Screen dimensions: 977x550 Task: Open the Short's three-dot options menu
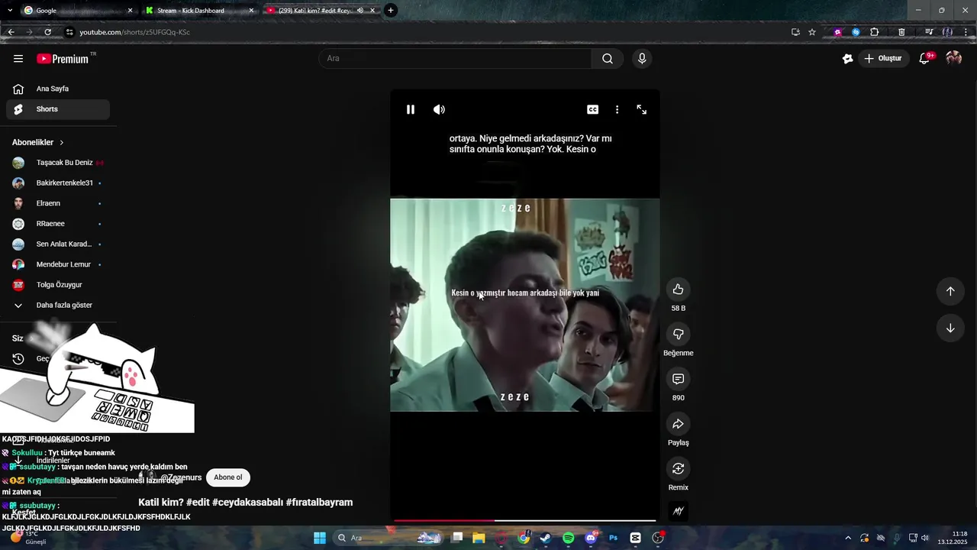617,109
